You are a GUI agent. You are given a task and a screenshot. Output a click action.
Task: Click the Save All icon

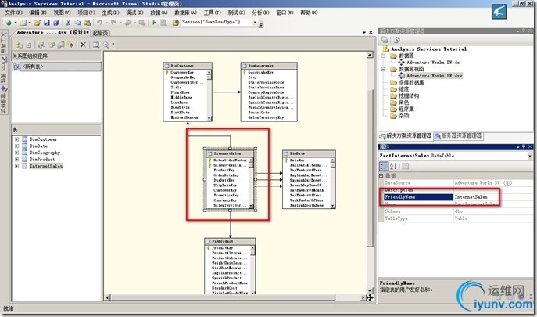(x=56, y=23)
